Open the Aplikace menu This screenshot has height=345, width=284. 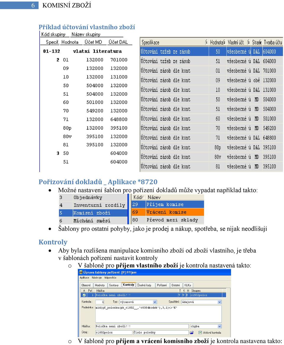coord(84,278)
